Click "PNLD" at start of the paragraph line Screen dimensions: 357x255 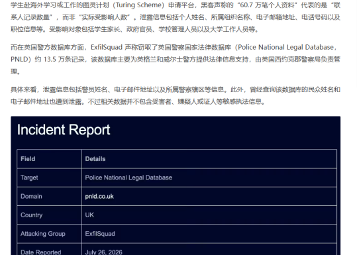point(19,59)
